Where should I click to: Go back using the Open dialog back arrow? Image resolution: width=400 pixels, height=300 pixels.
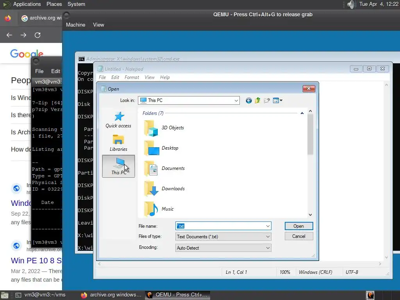click(x=249, y=100)
